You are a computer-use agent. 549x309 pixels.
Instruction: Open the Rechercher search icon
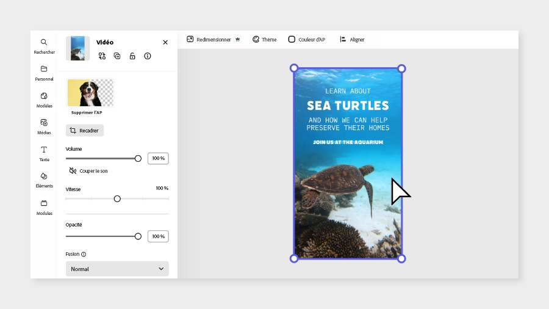pyautogui.click(x=44, y=42)
